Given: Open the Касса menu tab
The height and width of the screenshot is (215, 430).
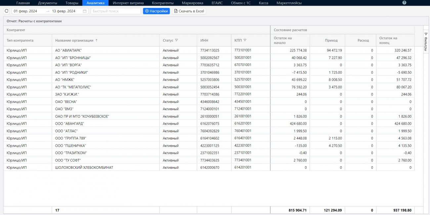Looking at the screenshot, I should 263,3.
